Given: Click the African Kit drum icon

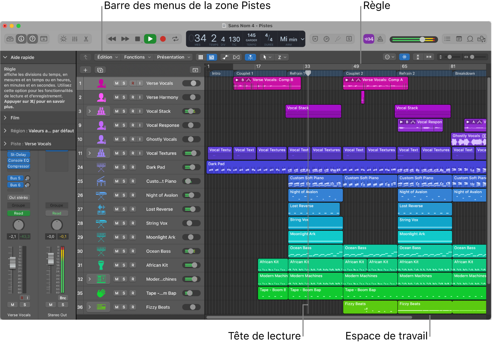Looking at the screenshot, I should click(101, 265).
